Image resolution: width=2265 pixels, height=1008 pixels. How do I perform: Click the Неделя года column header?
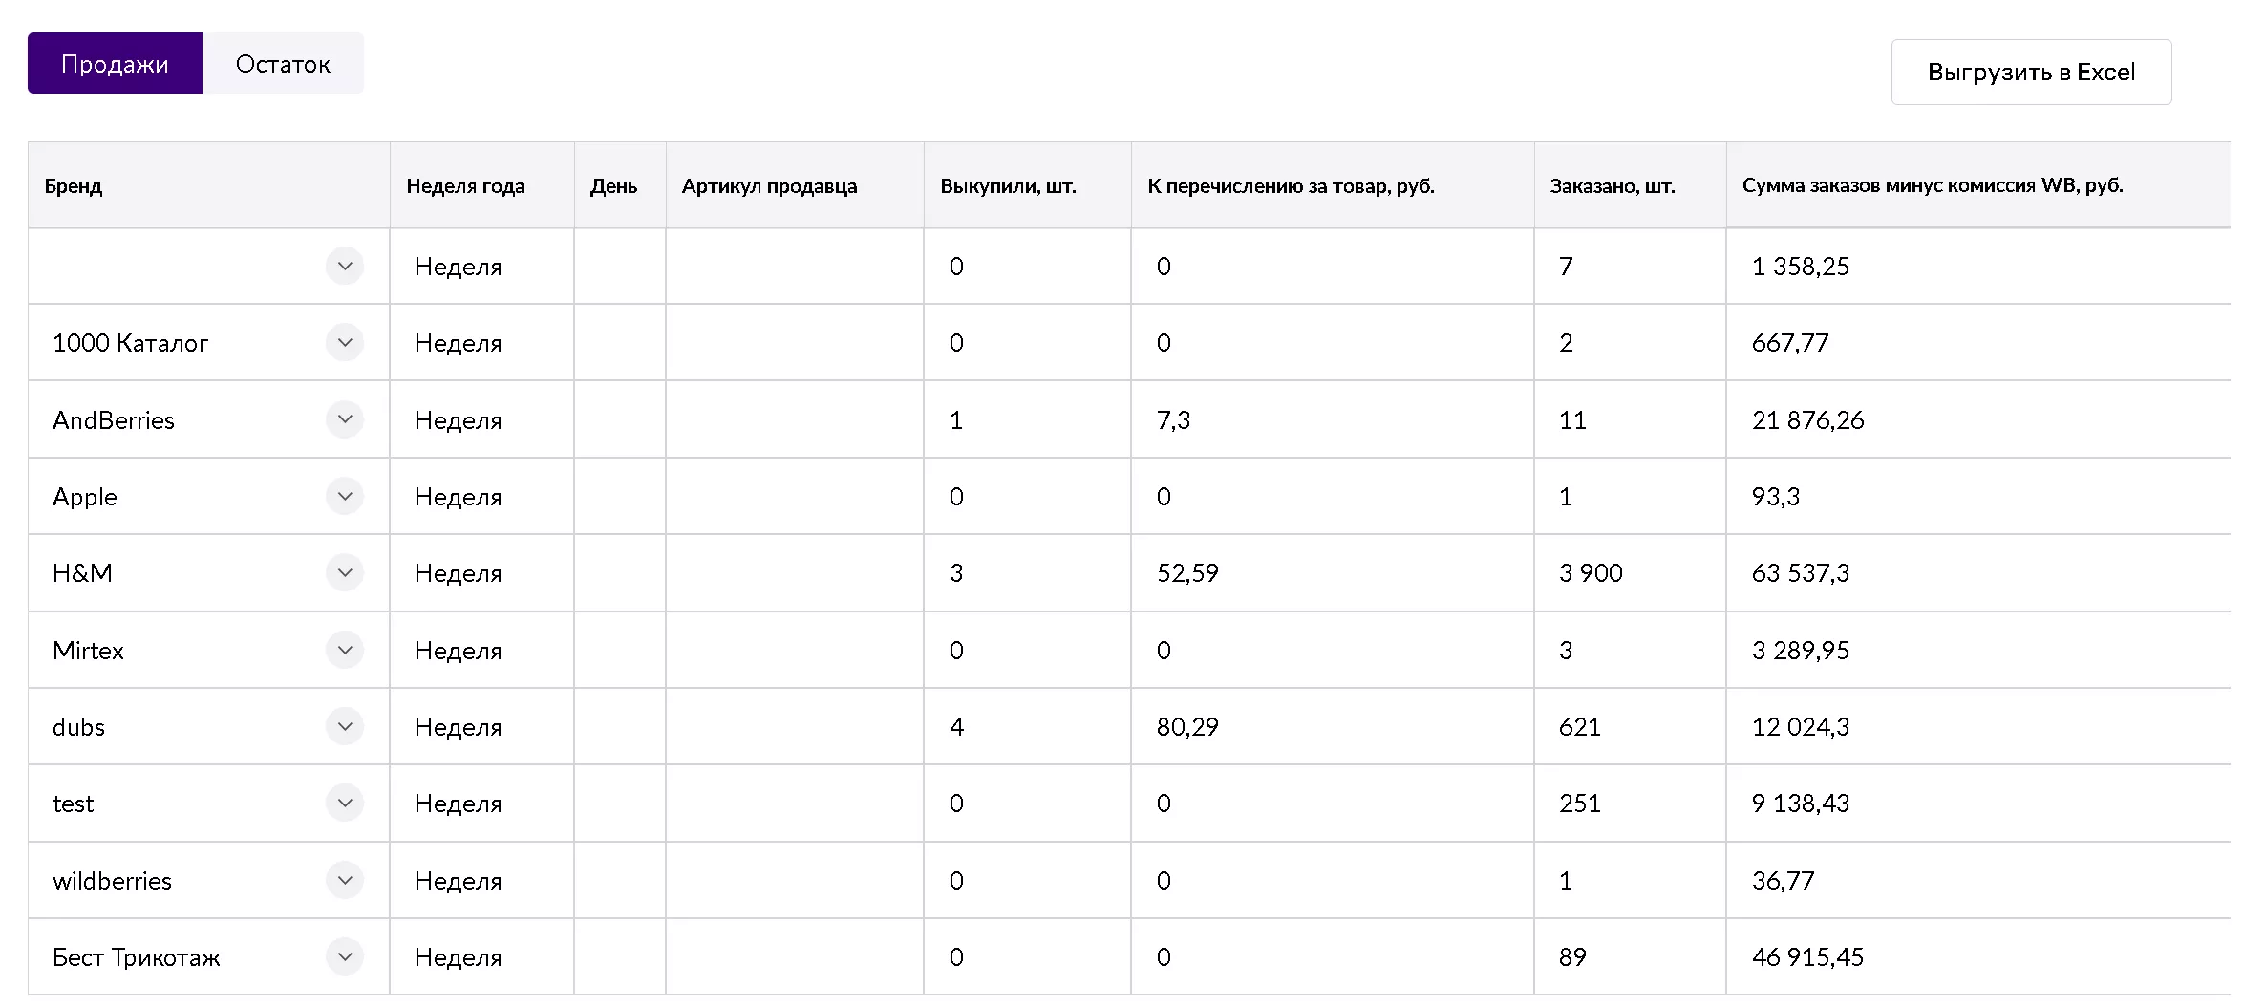(465, 186)
